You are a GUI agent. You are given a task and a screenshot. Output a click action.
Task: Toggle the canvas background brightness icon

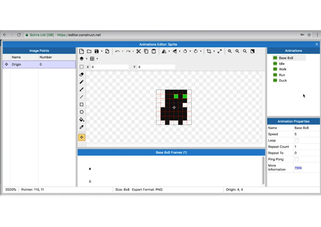tap(252, 51)
